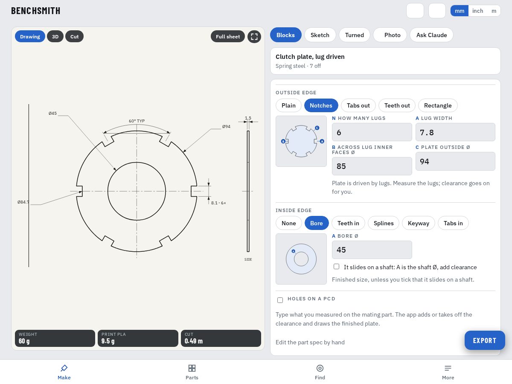Show the Drawing view
The width and height of the screenshot is (512, 384).
[x=30, y=36]
